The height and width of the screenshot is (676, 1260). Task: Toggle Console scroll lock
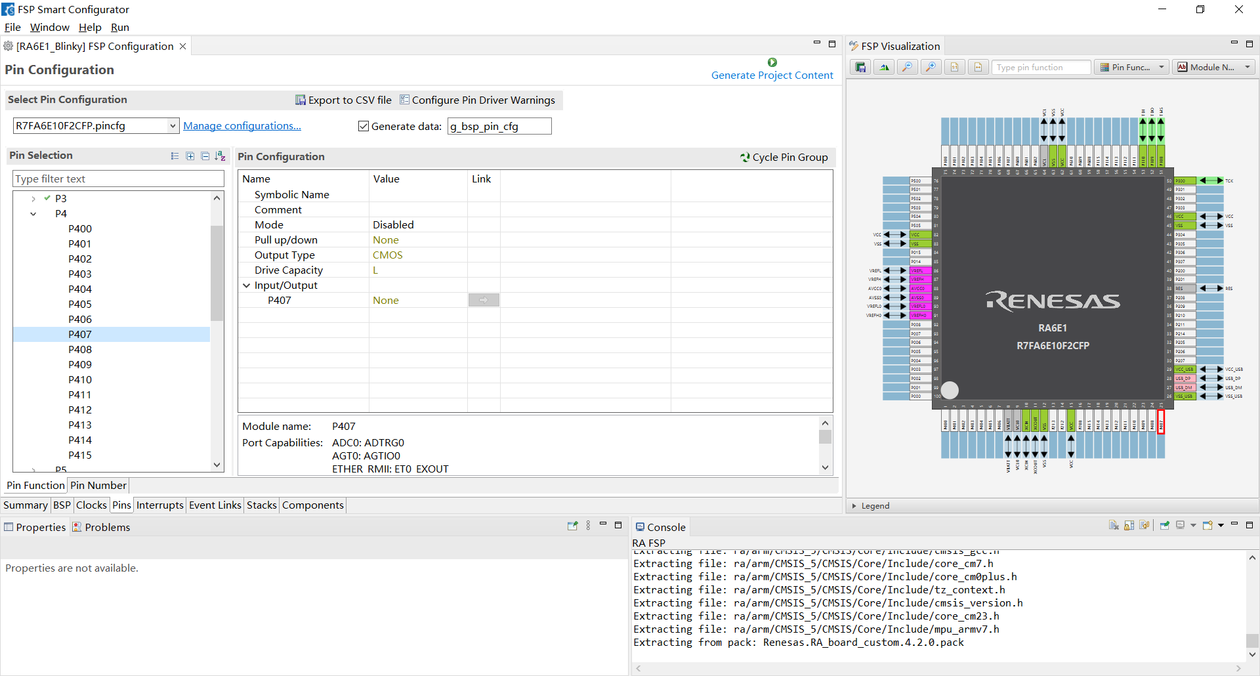tap(1129, 526)
